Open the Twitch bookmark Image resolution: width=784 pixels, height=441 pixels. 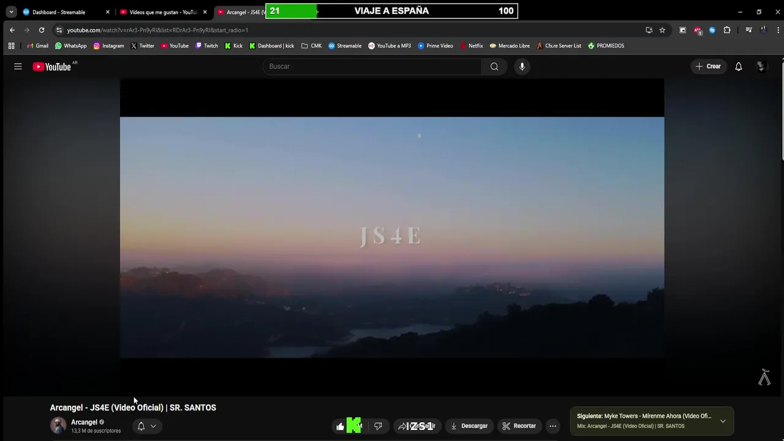click(206, 46)
